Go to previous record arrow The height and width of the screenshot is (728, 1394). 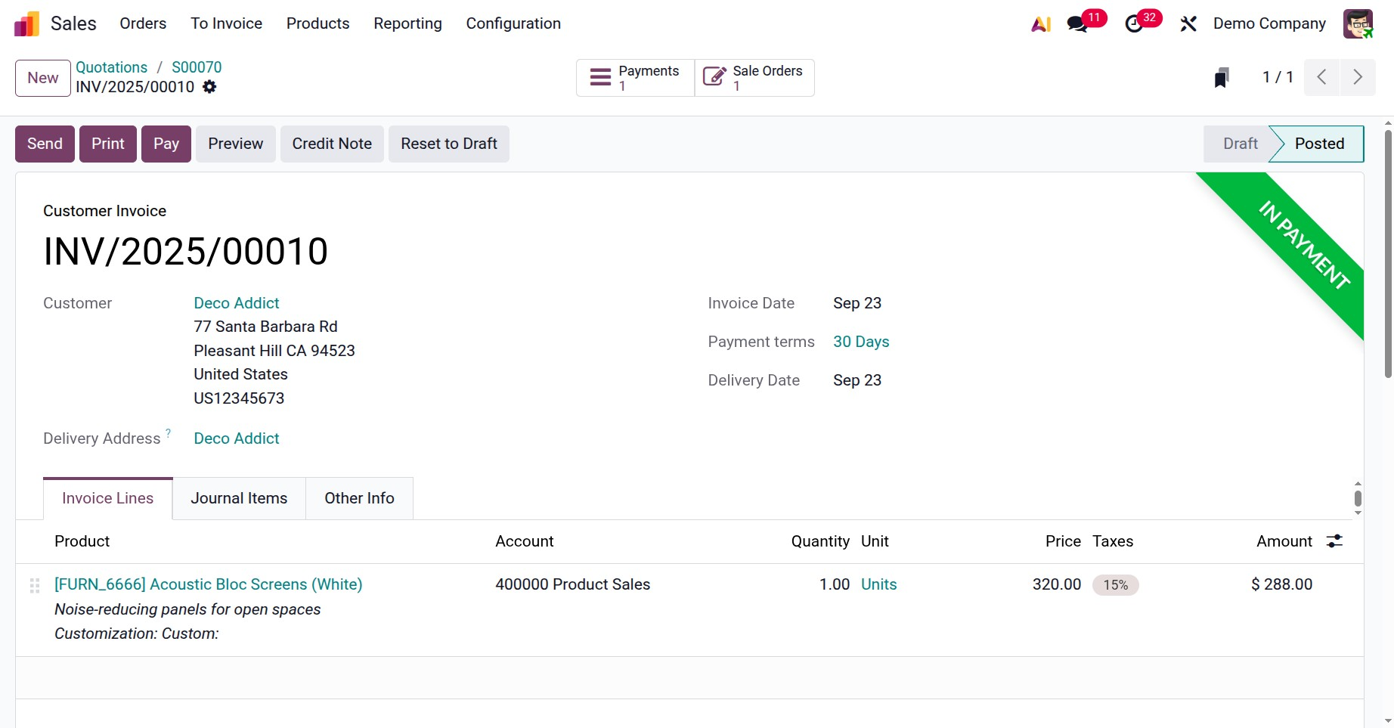point(1321,77)
